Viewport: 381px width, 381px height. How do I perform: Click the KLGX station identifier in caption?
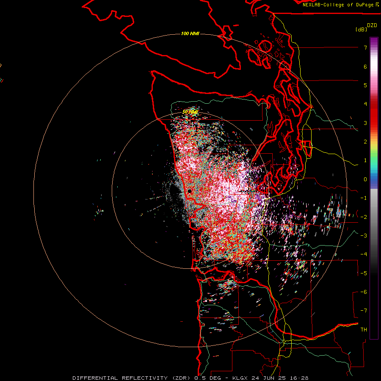click(x=240, y=378)
